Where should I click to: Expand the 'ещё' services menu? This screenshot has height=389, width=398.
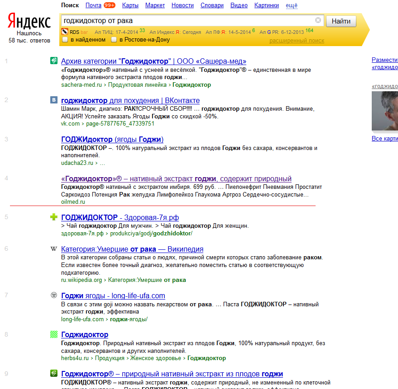pos(292,5)
